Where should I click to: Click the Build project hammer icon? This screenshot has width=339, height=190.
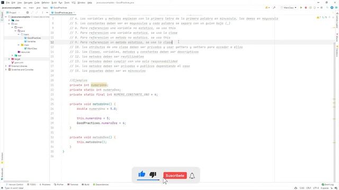click(x=274, y=7)
